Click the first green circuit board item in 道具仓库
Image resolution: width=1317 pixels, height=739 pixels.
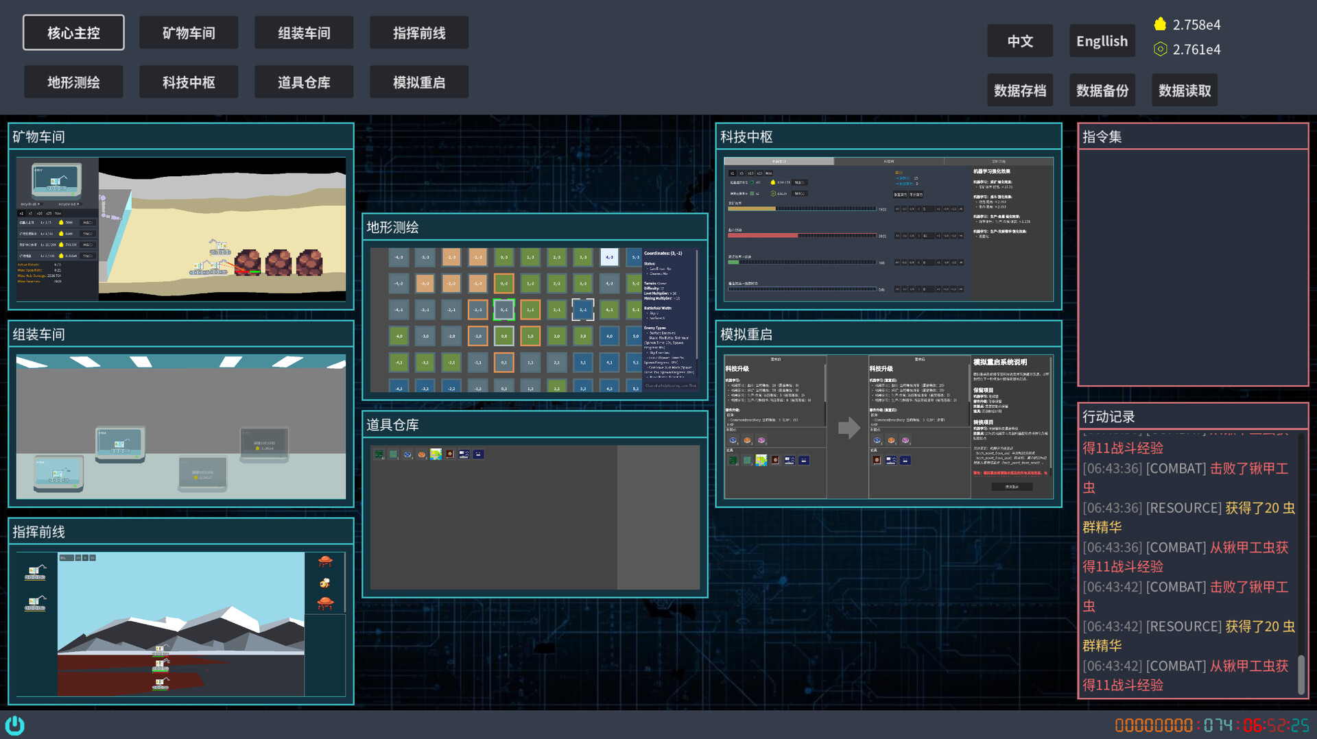pos(379,455)
